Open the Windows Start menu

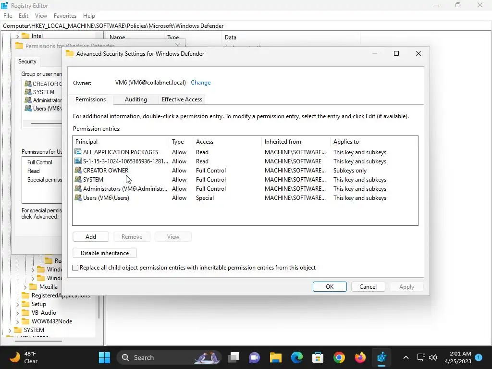pyautogui.click(x=104, y=357)
